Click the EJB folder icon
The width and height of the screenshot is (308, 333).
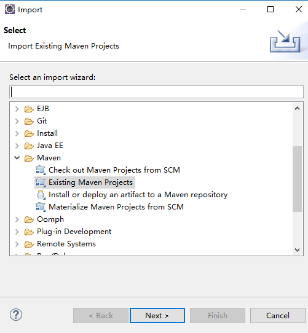[29, 109]
